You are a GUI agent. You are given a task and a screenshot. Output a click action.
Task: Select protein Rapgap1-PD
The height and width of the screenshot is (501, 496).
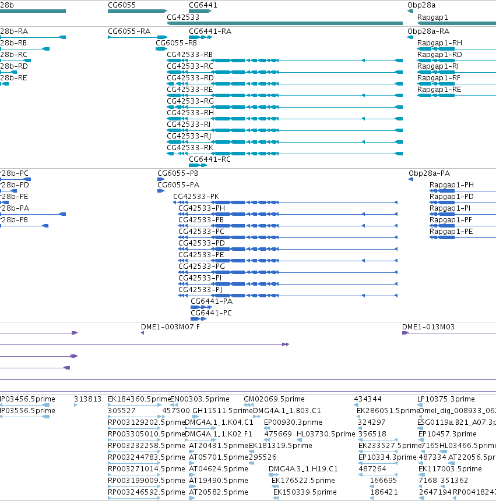(452, 197)
